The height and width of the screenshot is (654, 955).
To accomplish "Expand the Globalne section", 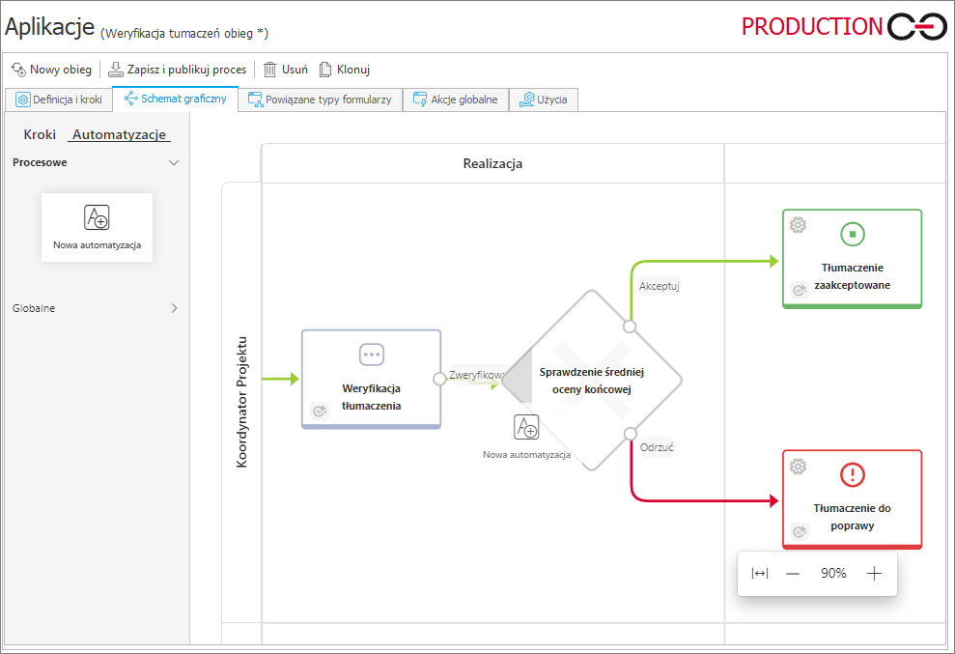I will [174, 309].
